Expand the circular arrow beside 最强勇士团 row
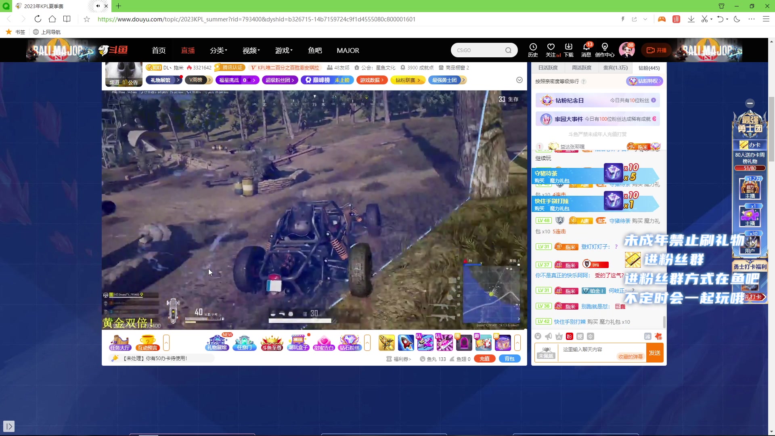 519,80
